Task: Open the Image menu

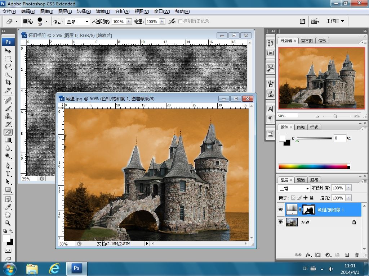Action: pyautogui.click(x=46, y=11)
